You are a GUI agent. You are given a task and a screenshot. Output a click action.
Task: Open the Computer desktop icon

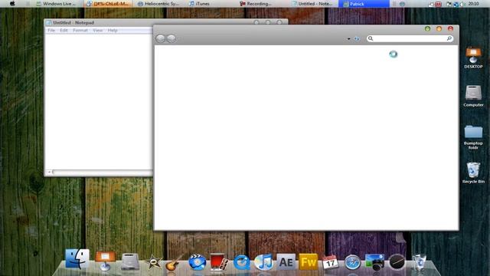coord(473,96)
